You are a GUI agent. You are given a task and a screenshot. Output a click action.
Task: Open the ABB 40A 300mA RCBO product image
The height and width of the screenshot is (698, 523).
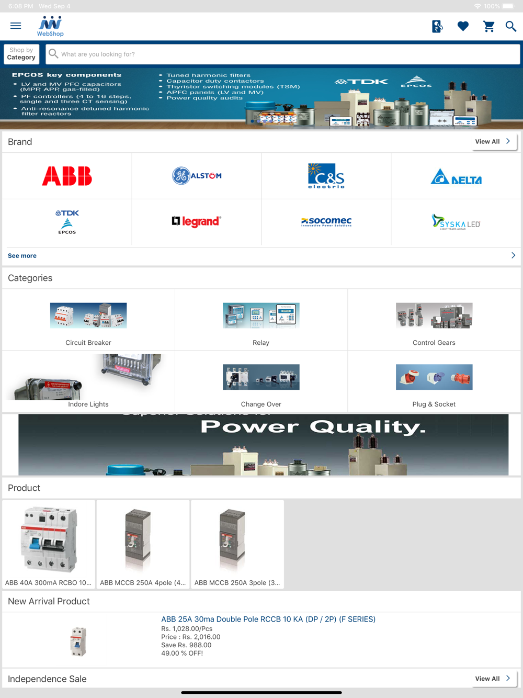click(49, 539)
